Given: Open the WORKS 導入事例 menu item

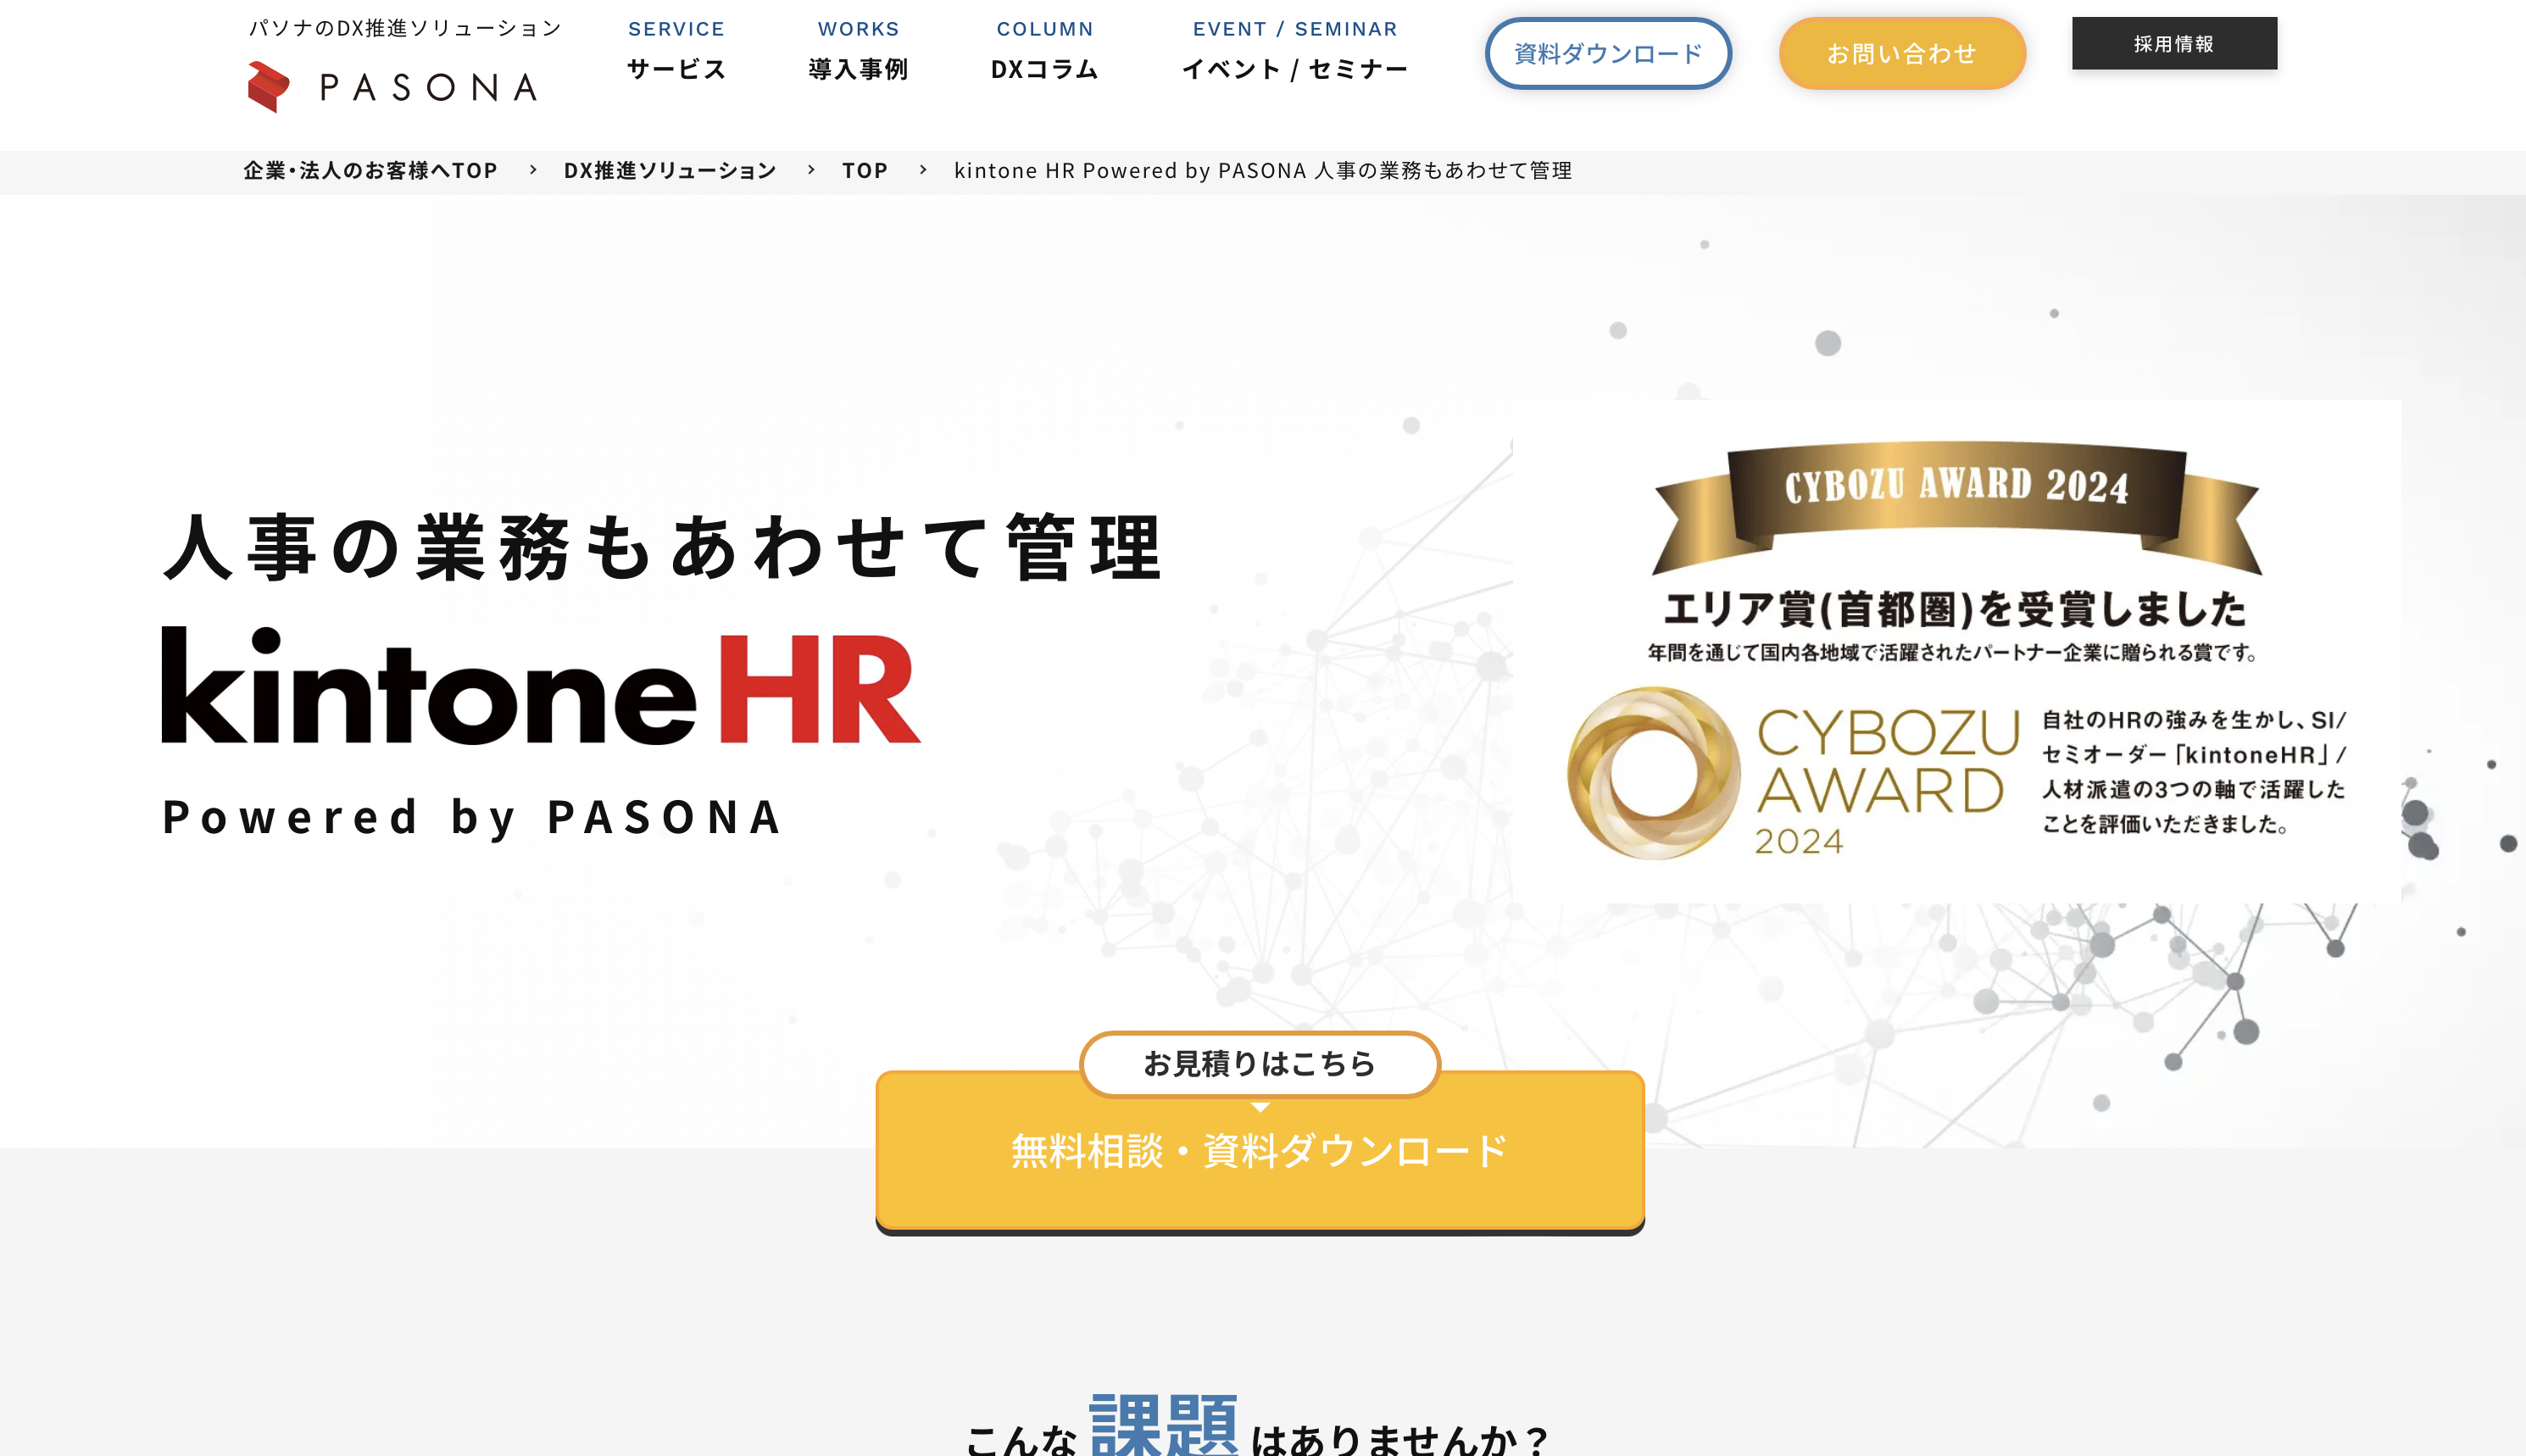Looking at the screenshot, I should pos(858,51).
